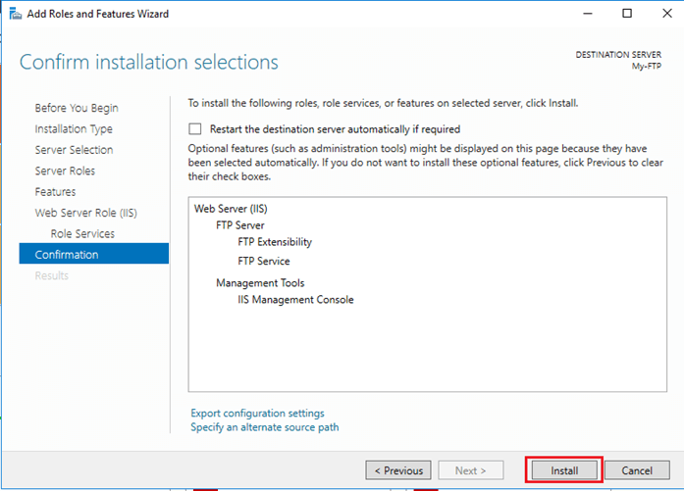
Task: Go to the Installation Type step
Action: click(74, 129)
